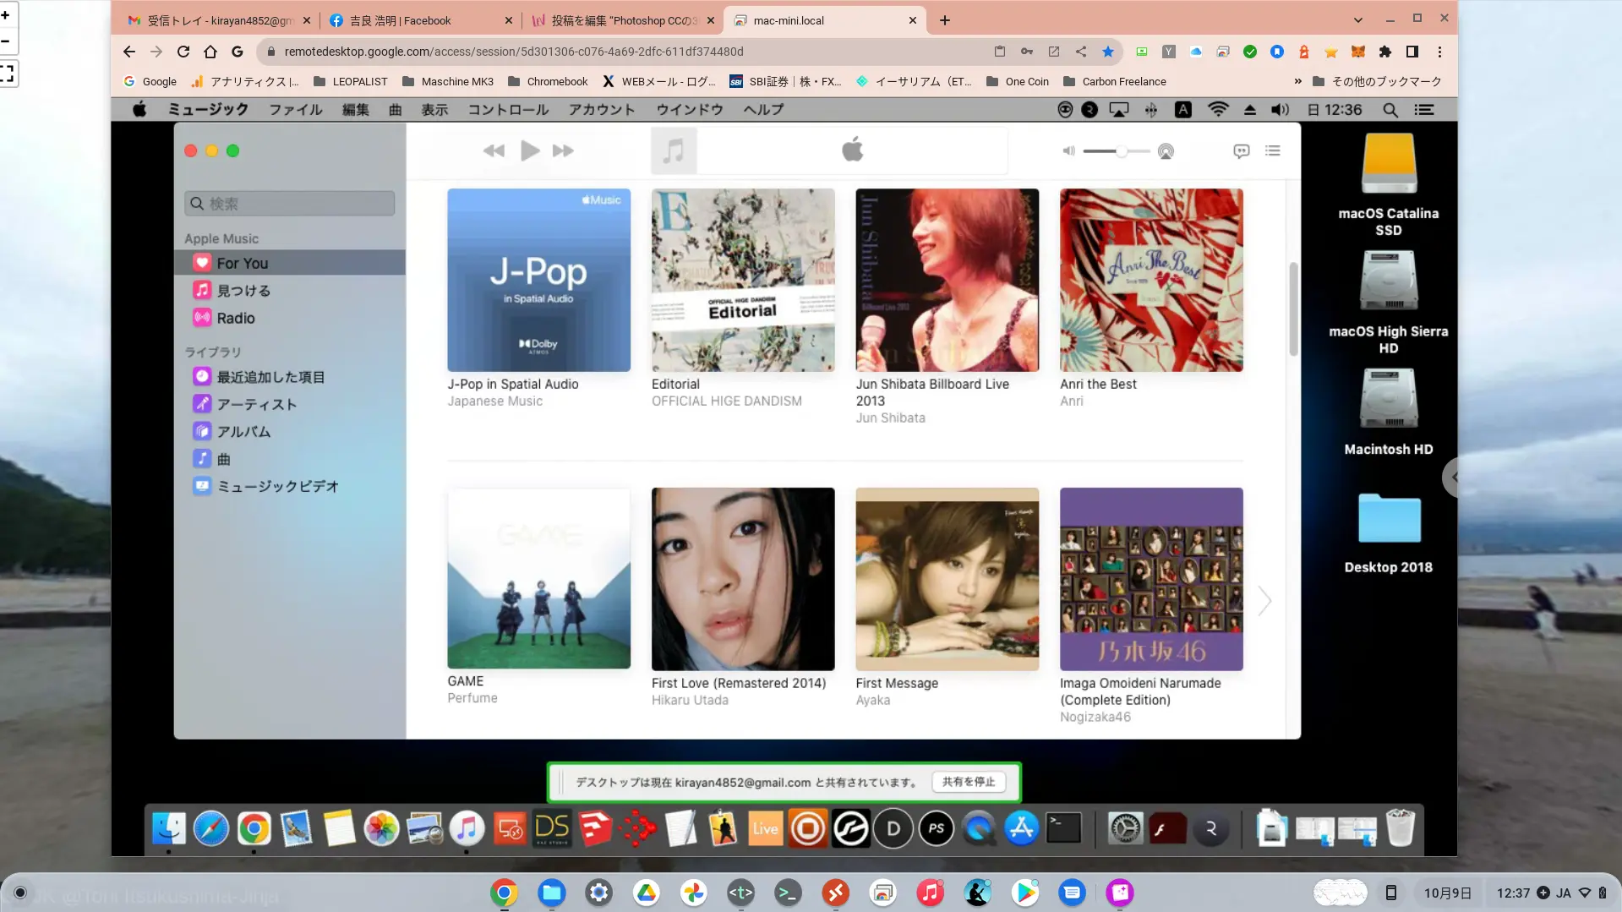This screenshot has height=912, width=1622.
Task: Show lyrics with the speech bubble icon
Action: (1241, 151)
